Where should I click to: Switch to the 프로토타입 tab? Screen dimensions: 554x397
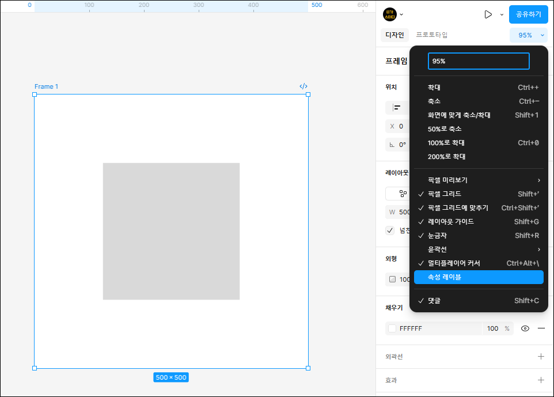click(x=431, y=35)
